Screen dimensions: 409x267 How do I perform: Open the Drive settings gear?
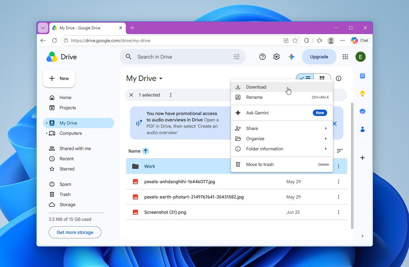click(276, 57)
